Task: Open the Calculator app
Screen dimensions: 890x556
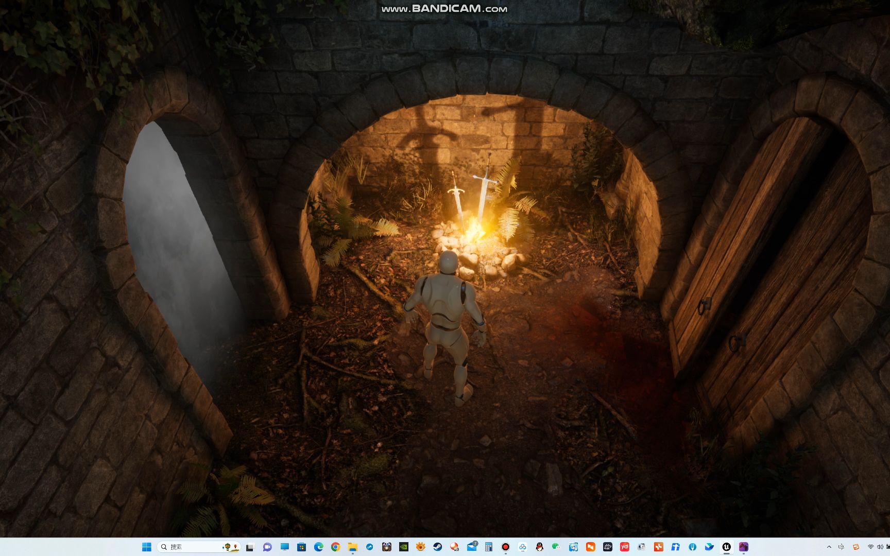Action: point(488,547)
